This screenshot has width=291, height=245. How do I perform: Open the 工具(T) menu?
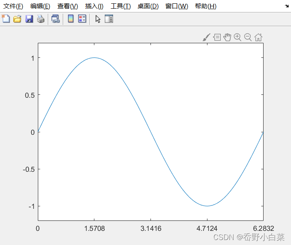[121, 6]
